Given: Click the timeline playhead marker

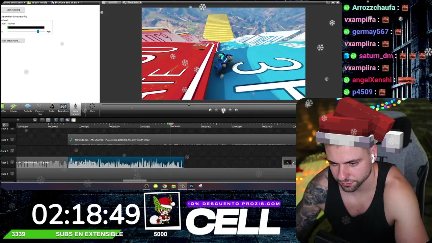Looking at the screenshot, I should point(170,125).
